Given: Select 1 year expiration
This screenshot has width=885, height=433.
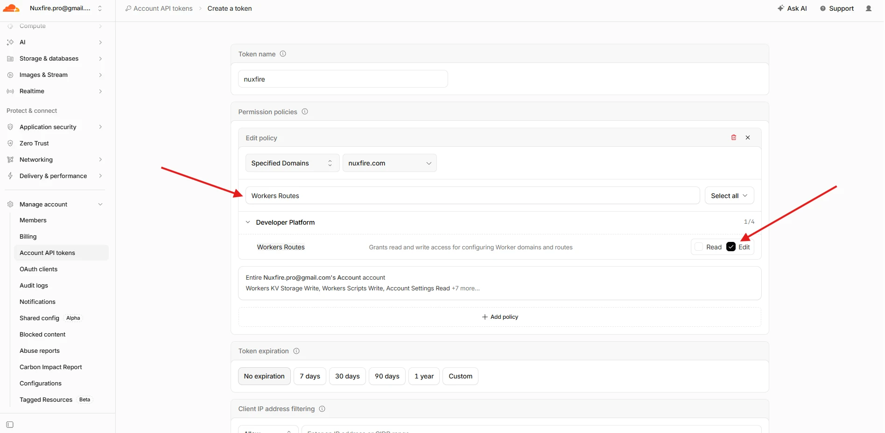Looking at the screenshot, I should coord(424,376).
